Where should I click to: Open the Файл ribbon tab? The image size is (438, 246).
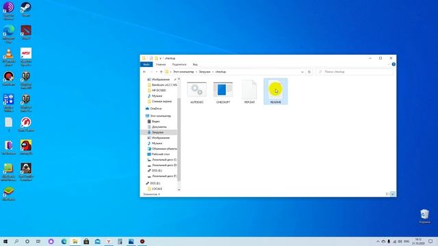click(146, 64)
